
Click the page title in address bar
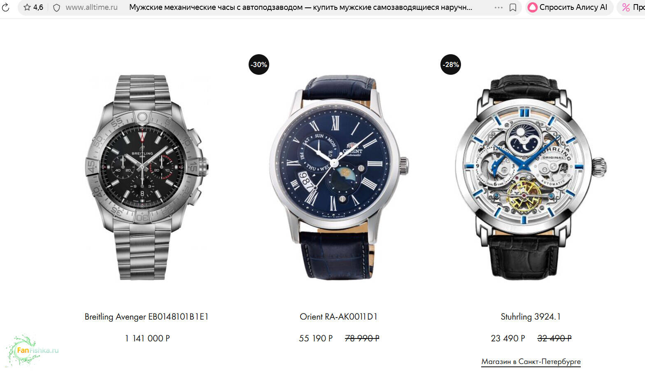tap(300, 7)
